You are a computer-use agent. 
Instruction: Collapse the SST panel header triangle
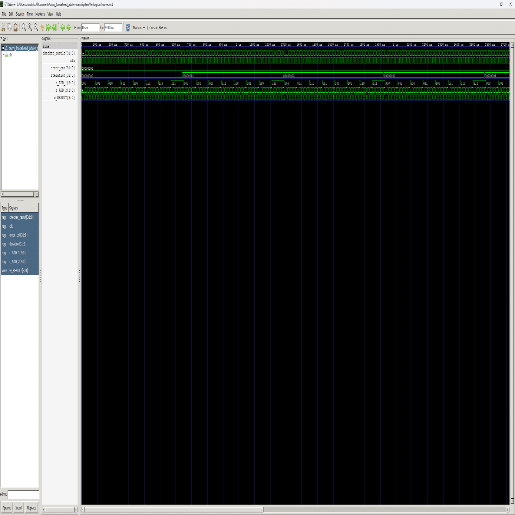tap(2, 38)
